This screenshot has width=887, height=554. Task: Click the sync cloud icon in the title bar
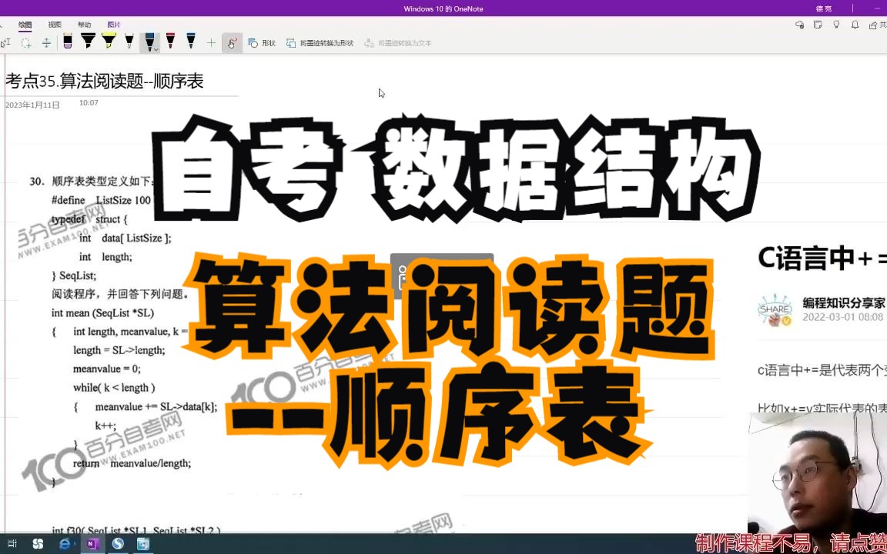[x=799, y=25]
